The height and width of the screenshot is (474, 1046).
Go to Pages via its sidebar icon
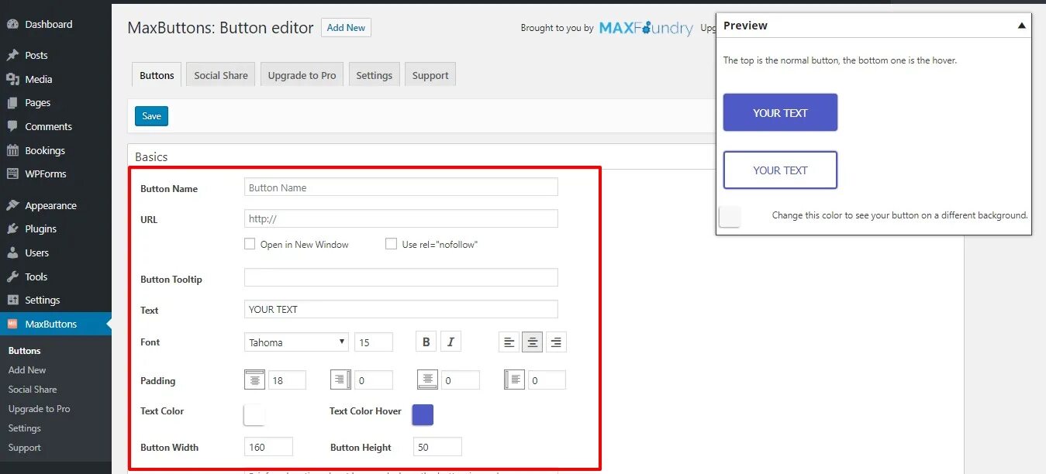tap(12, 102)
